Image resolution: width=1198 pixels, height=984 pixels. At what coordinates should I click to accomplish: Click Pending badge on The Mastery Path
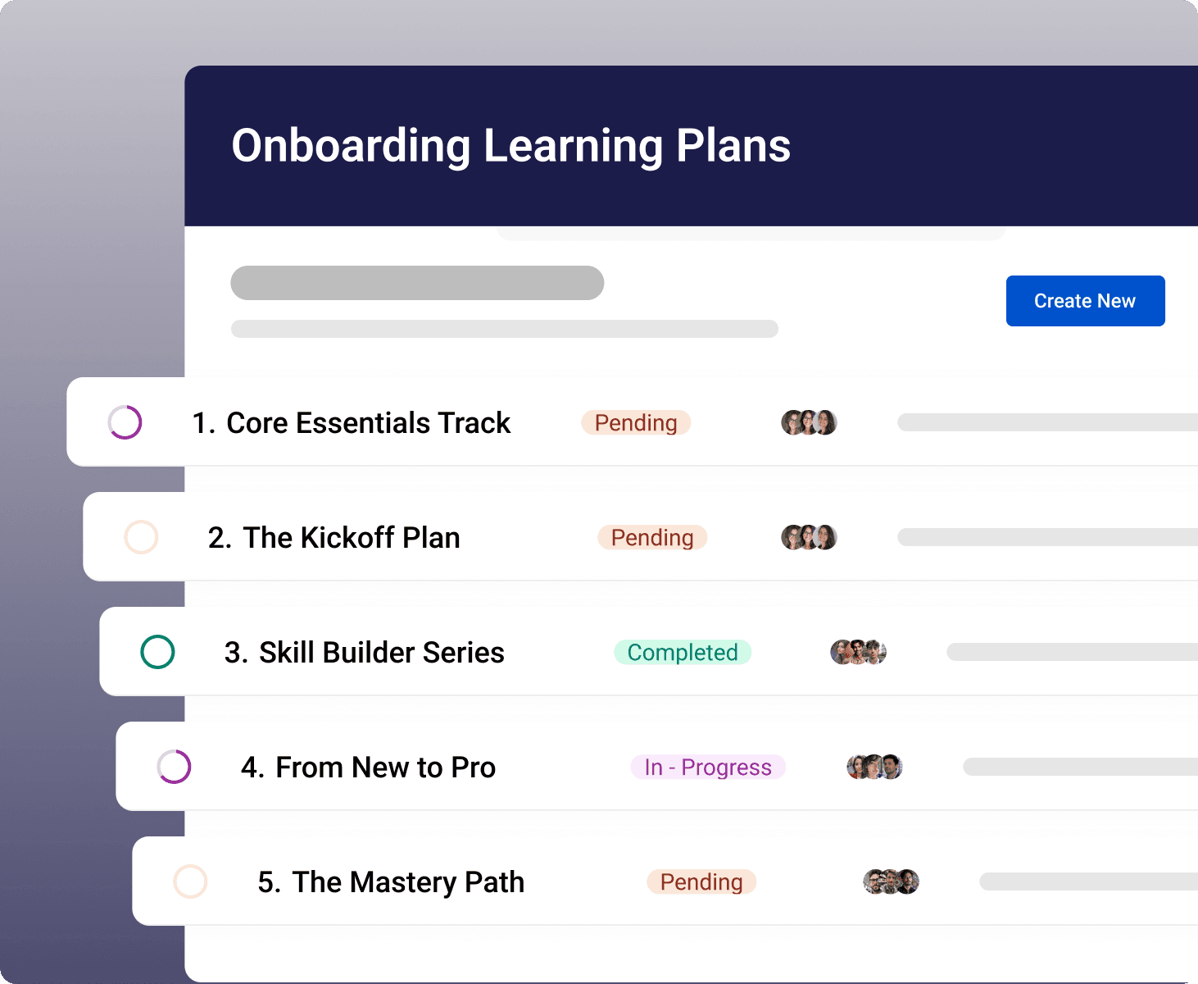[x=701, y=881]
